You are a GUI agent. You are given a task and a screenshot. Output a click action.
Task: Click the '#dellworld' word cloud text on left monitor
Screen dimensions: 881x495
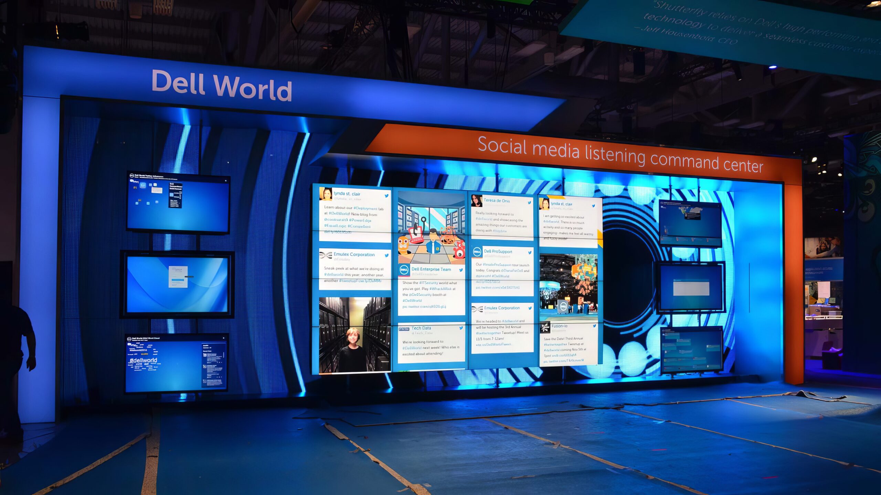(143, 360)
